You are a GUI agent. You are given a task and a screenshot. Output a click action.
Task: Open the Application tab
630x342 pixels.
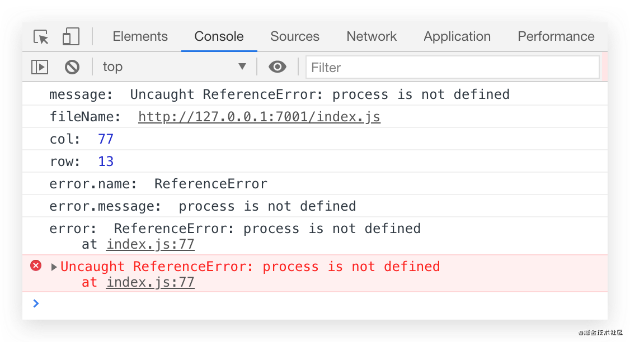click(x=457, y=37)
